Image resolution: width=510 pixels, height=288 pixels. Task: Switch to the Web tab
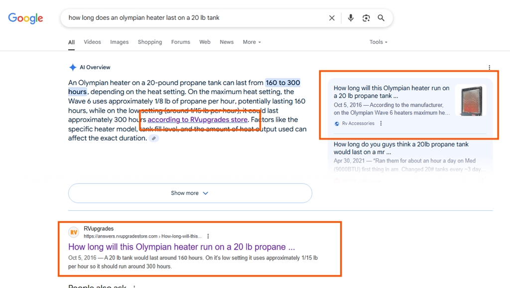[205, 42]
